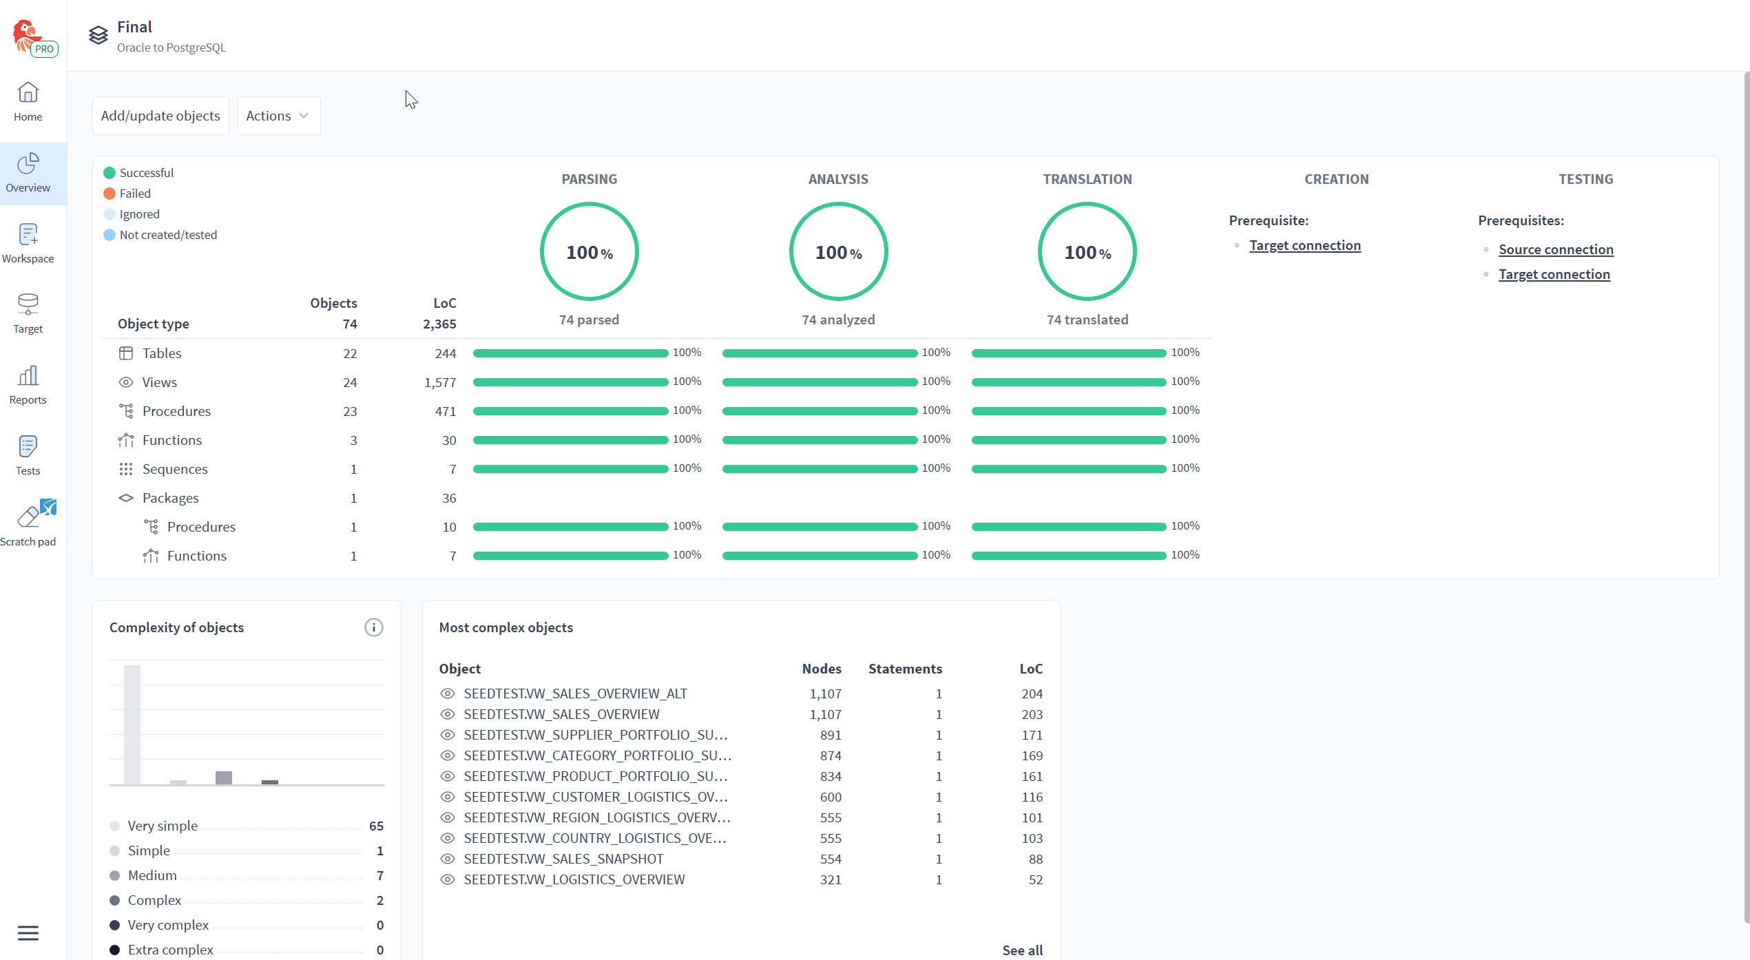This screenshot has width=1750, height=960.
Task: Click eye icon beside SEEDTEST.VW_SALES_OVERVIEW
Action: [448, 714]
